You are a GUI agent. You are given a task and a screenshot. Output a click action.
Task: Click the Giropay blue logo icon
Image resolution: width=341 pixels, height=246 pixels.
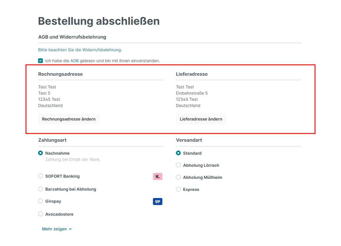click(158, 202)
